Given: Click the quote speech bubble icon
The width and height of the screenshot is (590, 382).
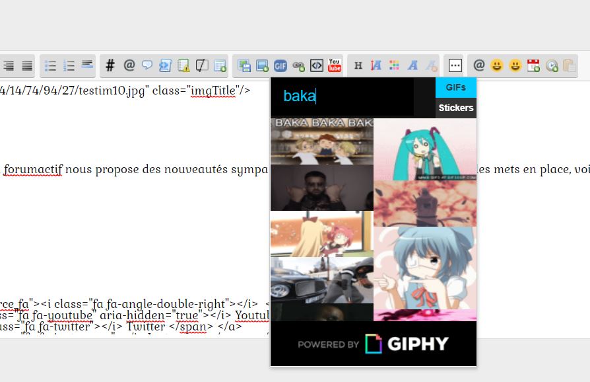Looking at the screenshot, I should point(147,65).
